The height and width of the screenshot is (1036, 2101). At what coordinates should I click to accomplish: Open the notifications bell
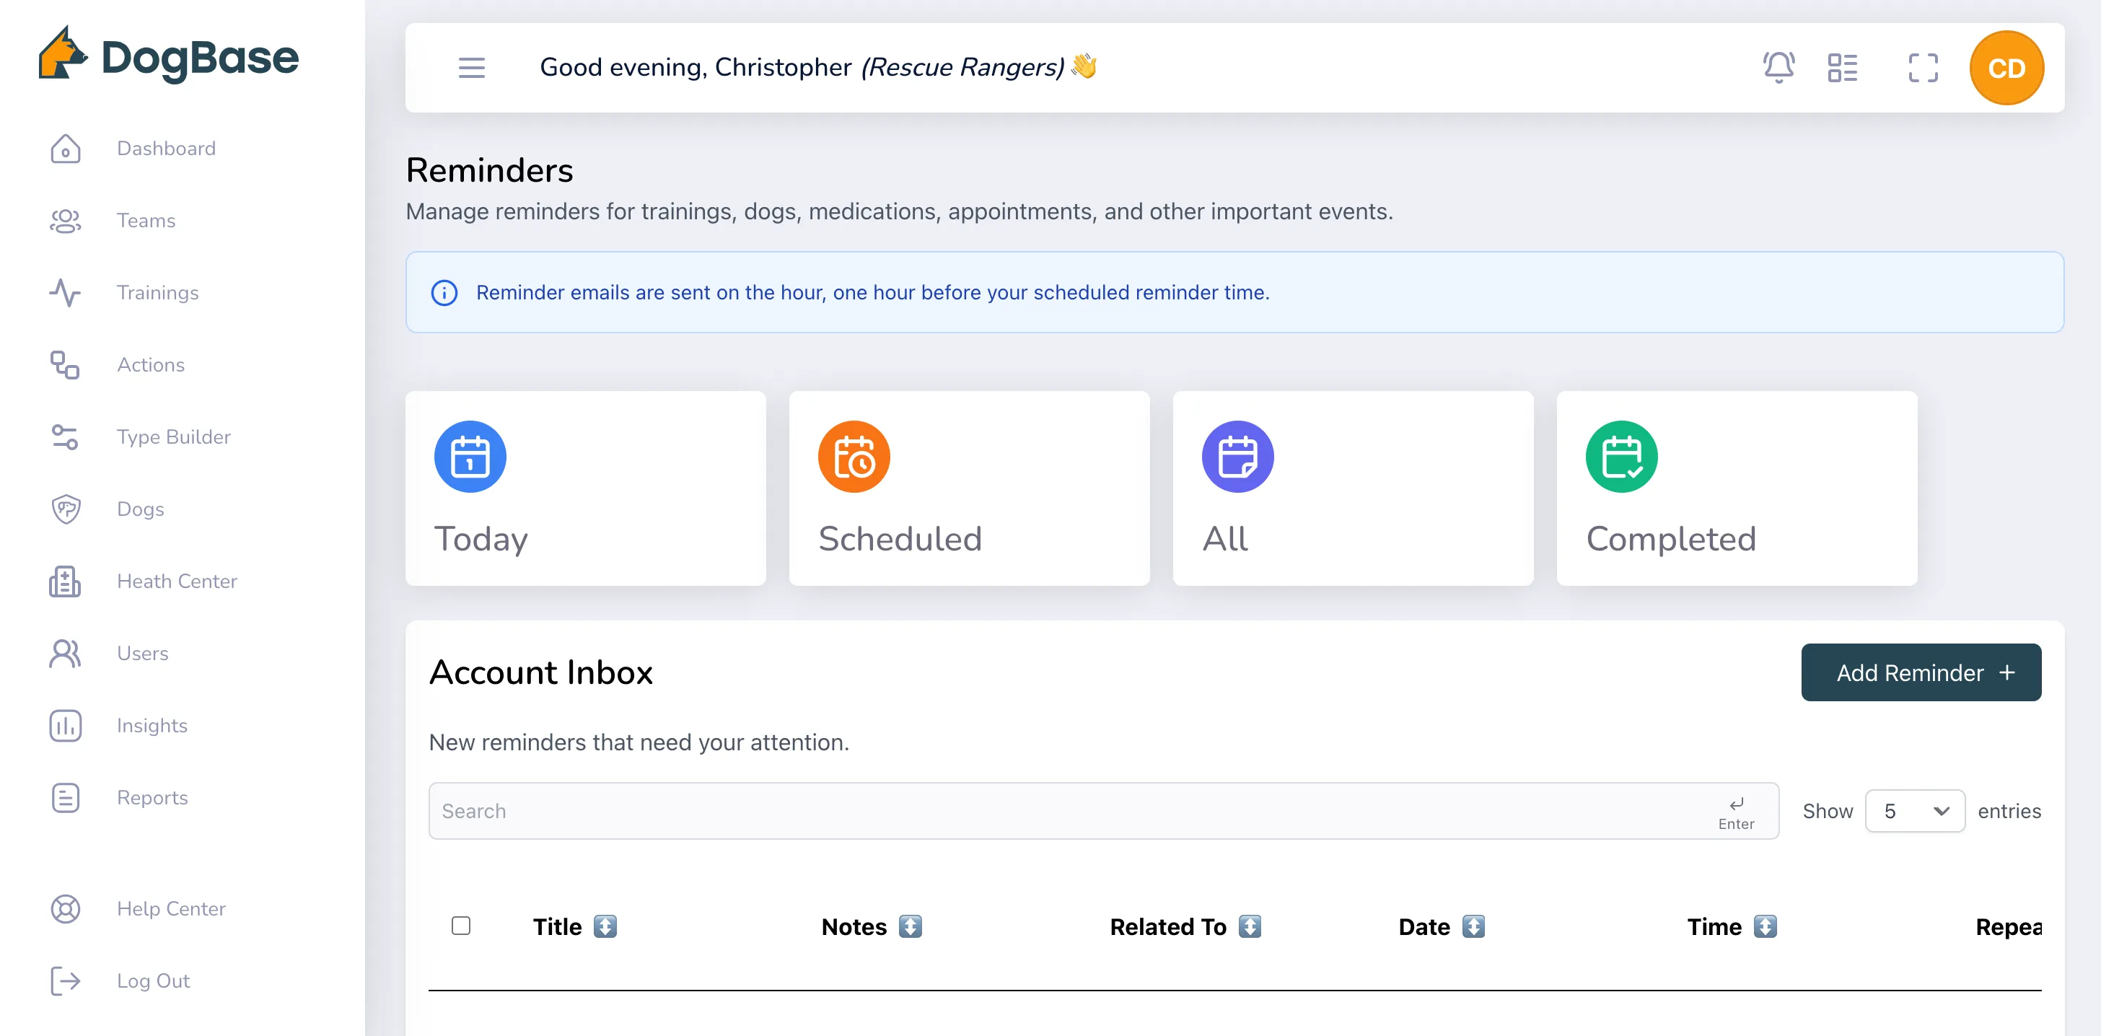coord(1778,68)
